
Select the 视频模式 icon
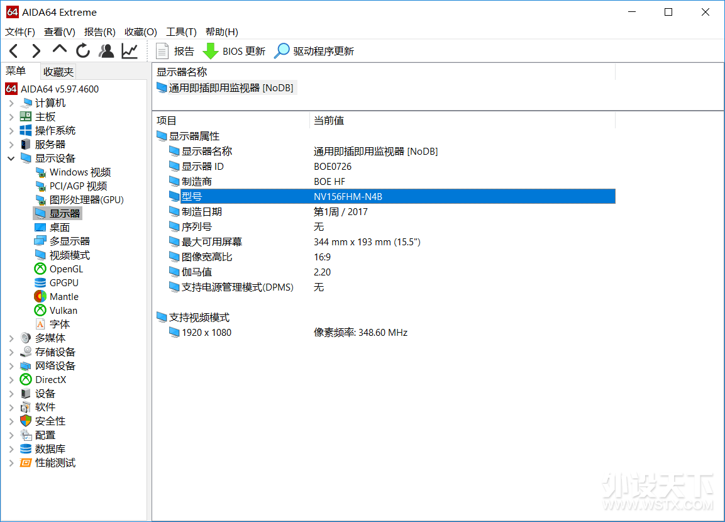[x=41, y=255]
